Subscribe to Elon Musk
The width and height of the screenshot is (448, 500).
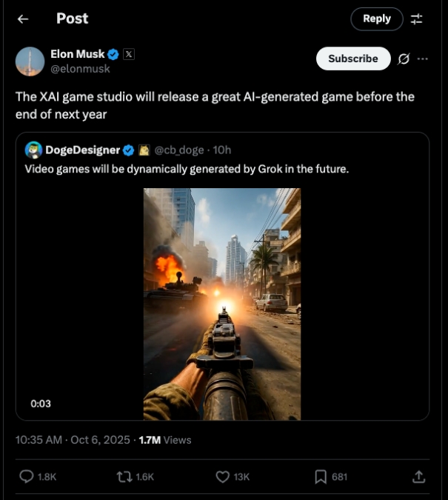point(353,59)
